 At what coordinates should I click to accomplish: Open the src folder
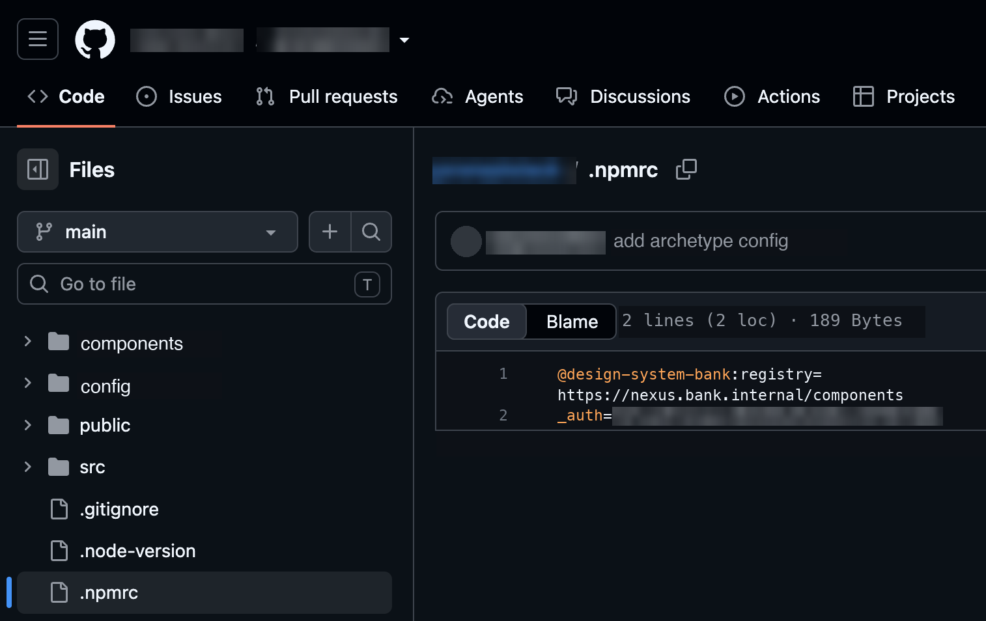click(92, 467)
